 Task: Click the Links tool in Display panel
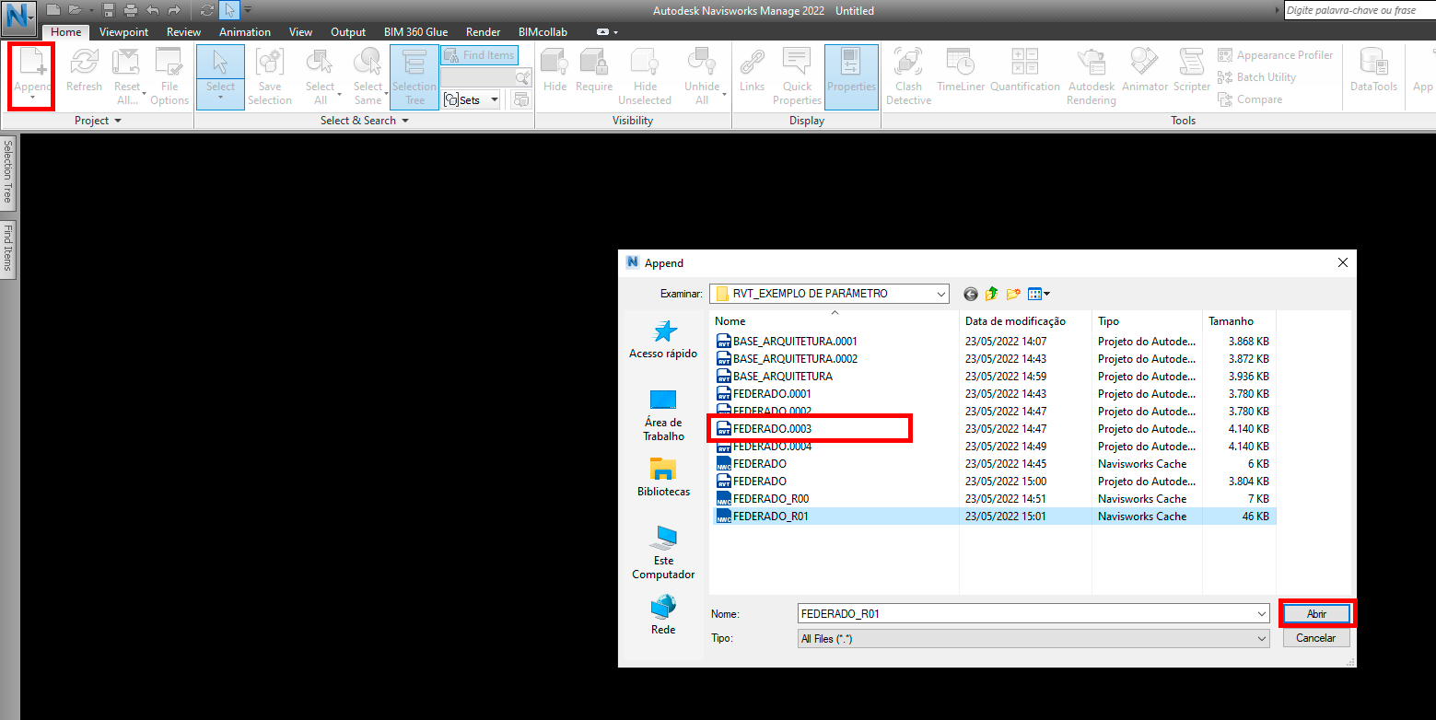click(752, 71)
